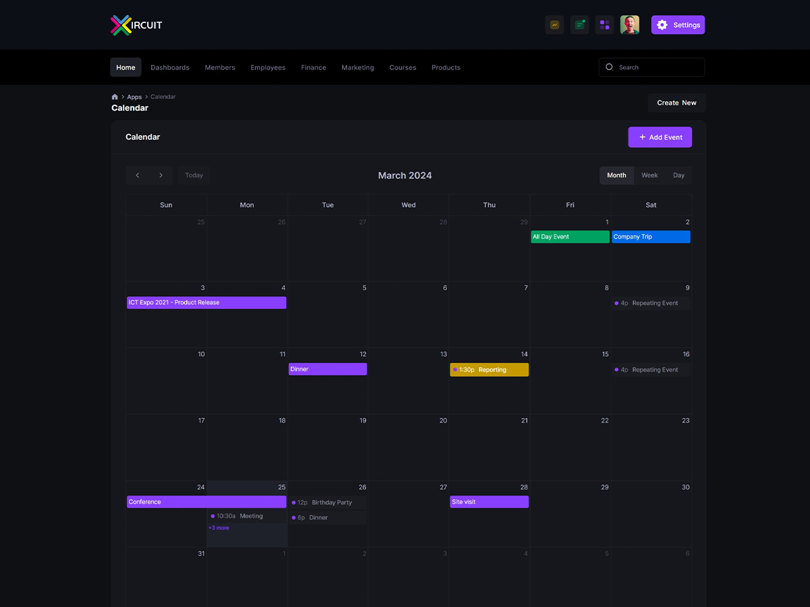Open the Home menu tab
Image resolution: width=810 pixels, height=607 pixels.
coord(126,67)
